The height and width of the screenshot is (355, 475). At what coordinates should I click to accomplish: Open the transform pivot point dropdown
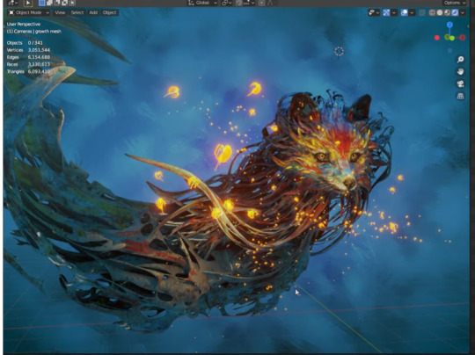tap(227, 3)
